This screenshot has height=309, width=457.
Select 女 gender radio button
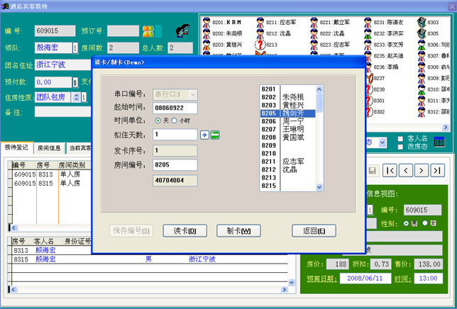click(425, 224)
